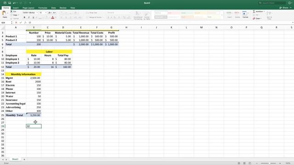Open the Review ribbon tab
Screen dimensions: 294x165
point(63,8)
